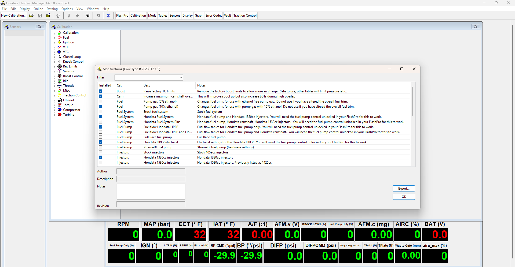Select Turbine icon in calibration tree
The height and width of the screenshot is (267, 515).
pyautogui.click(x=60, y=115)
